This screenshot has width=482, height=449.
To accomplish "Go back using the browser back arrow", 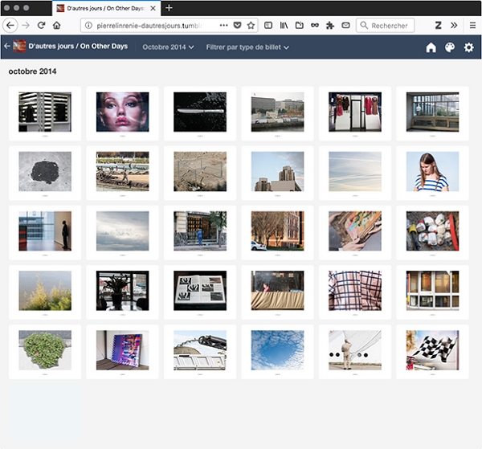I will point(10,26).
